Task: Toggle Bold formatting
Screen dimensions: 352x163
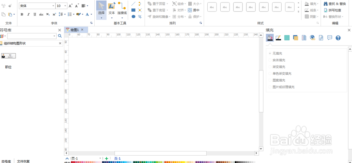Action: pyautogui.click(x=22, y=14)
